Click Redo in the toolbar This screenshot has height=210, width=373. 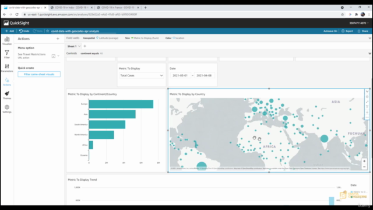tap(38, 31)
